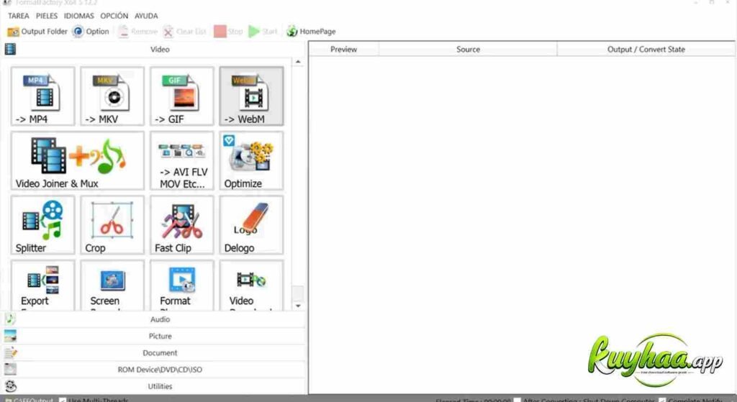Click the green Start button
This screenshot has height=402, width=737.
point(263,32)
